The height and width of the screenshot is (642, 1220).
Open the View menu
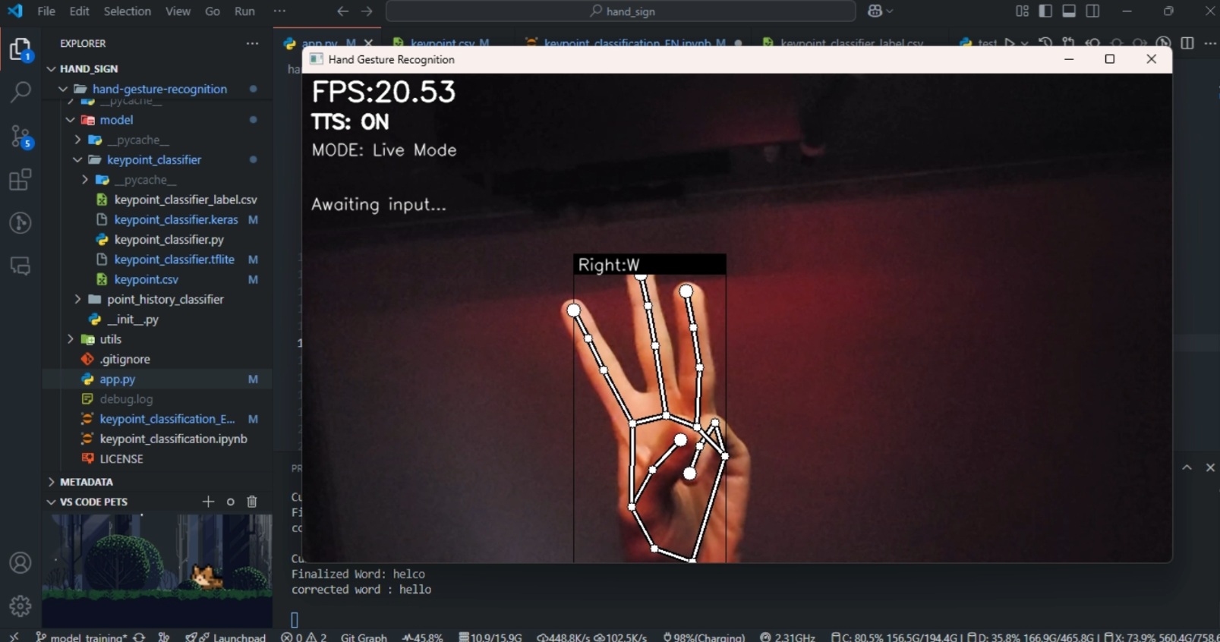pyautogui.click(x=178, y=11)
